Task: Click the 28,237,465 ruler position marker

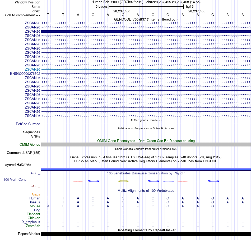Action: coord(197,11)
